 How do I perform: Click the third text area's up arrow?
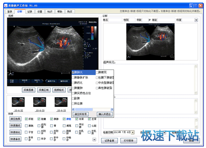pos(196,120)
